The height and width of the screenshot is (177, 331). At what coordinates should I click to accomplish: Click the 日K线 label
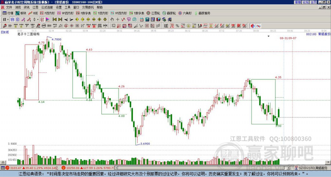pos(5,32)
